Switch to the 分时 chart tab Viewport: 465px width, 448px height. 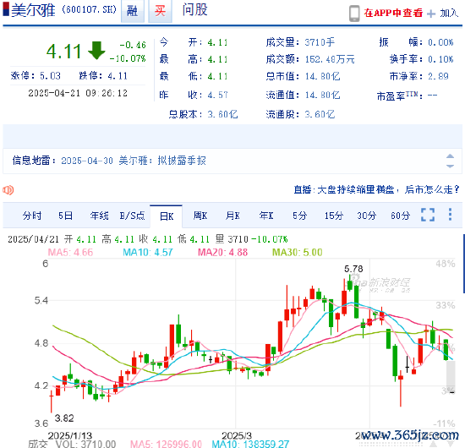(x=32, y=216)
